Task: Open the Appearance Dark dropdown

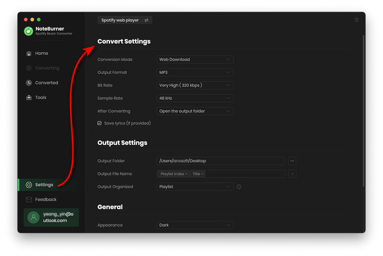Action: tap(195, 225)
